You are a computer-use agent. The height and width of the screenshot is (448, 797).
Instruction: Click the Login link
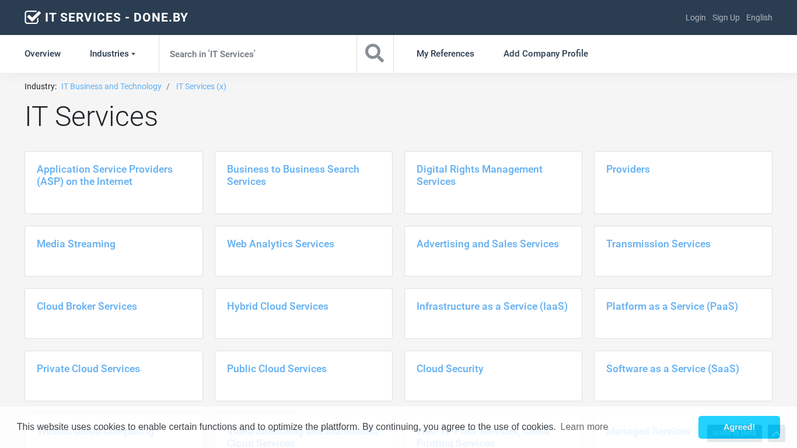tap(695, 17)
